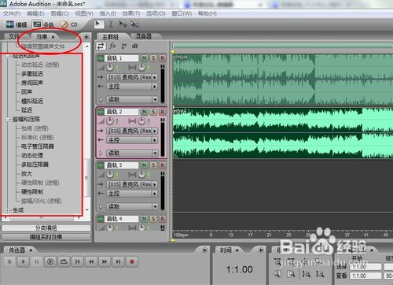
Task: Click the Play button in transport panel
Action: 23,261
